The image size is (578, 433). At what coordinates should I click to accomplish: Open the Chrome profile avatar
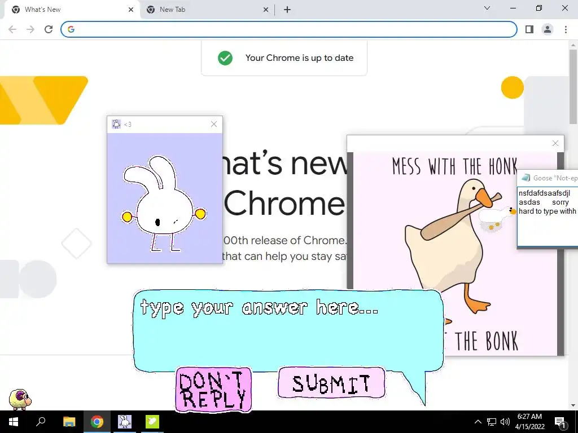(x=548, y=29)
